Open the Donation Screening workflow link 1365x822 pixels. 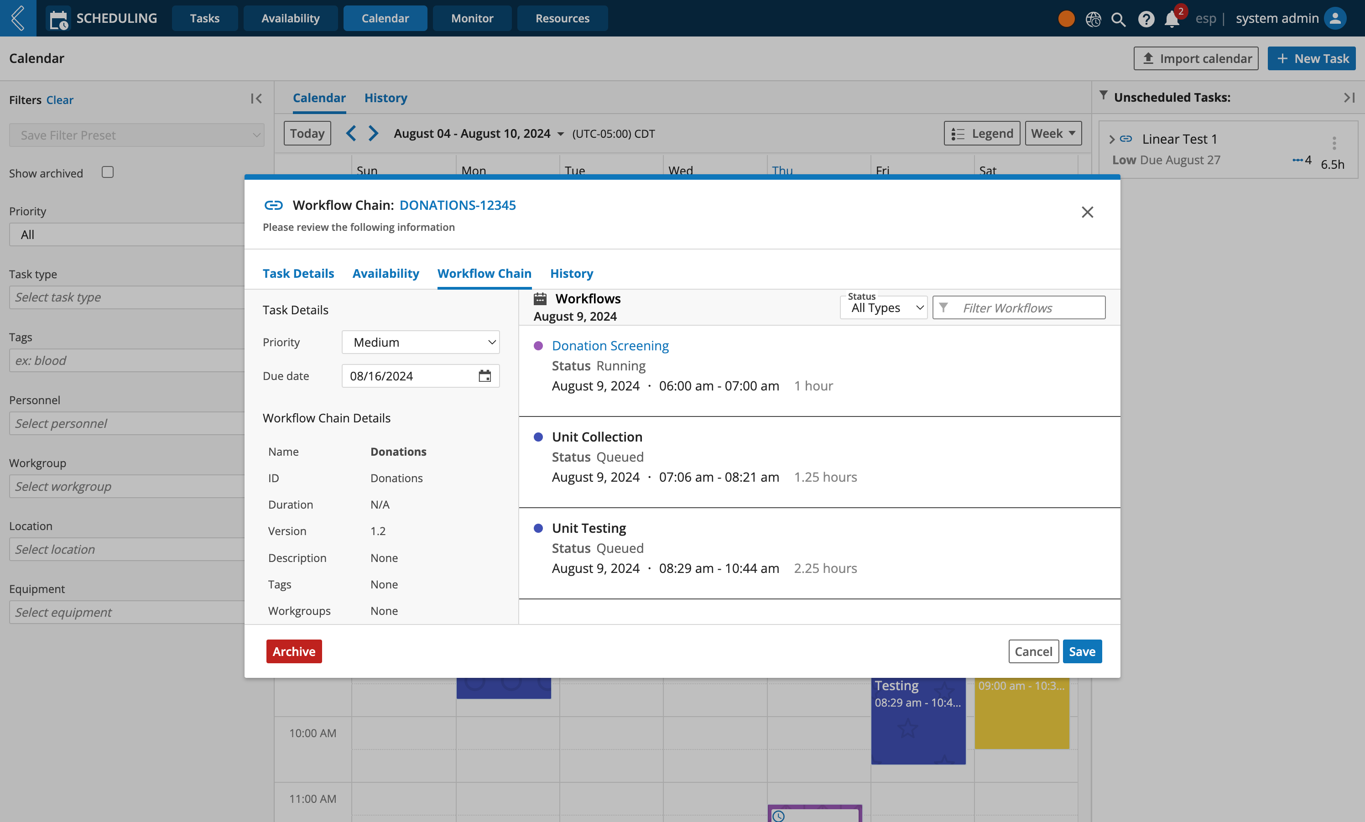tap(610, 345)
